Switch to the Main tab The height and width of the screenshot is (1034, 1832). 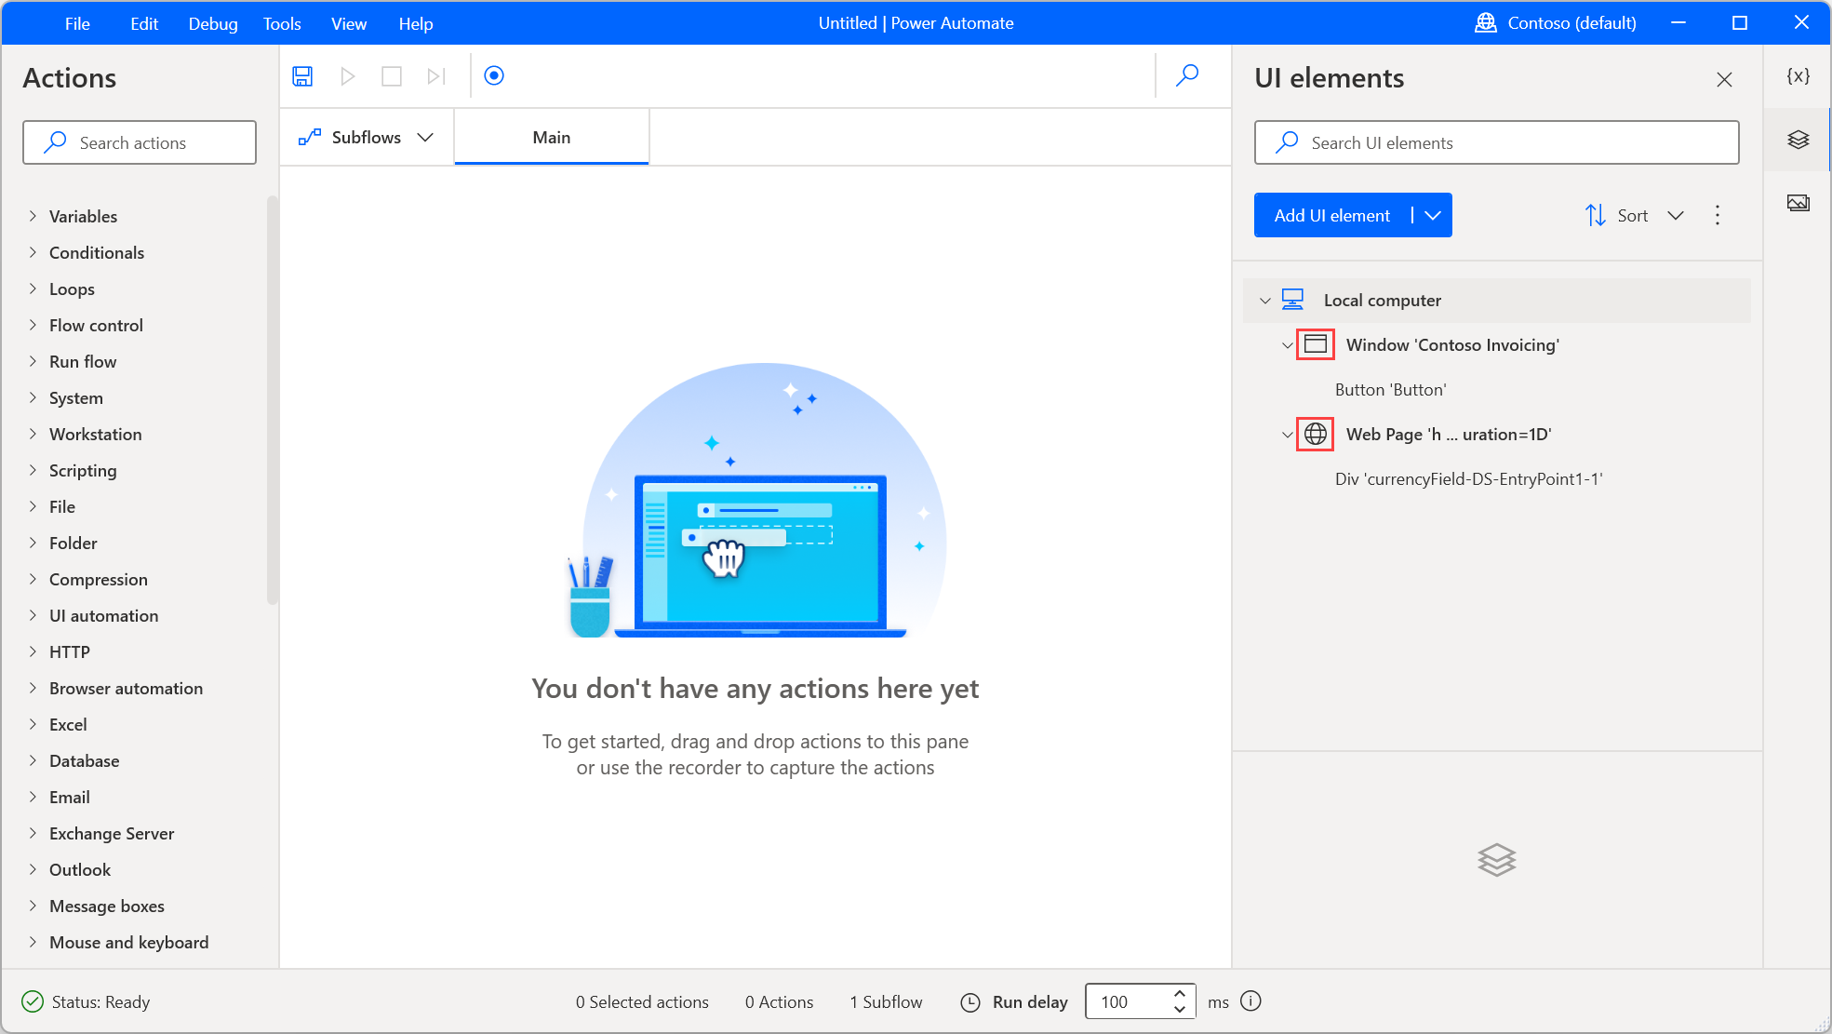pyautogui.click(x=550, y=137)
